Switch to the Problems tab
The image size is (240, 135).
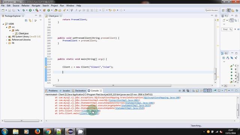point(51,91)
